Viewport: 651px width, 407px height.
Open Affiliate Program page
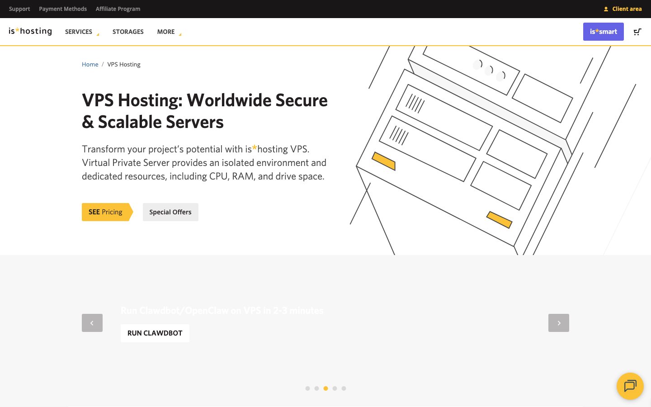tap(118, 9)
